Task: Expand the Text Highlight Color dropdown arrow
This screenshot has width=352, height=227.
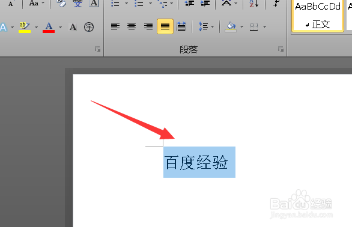Action: coord(36,28)
